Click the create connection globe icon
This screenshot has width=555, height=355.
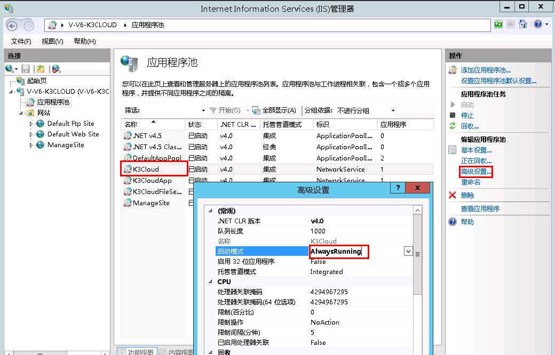coord(10,69)
